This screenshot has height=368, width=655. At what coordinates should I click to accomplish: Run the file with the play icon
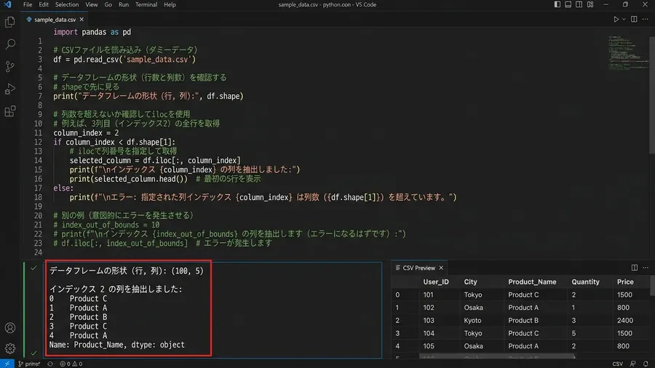pos(616,19)
